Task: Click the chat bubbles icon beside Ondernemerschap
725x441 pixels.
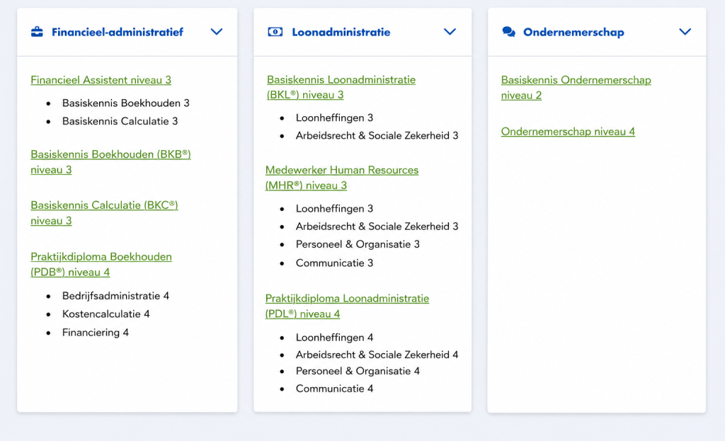Action: (508, 32)
